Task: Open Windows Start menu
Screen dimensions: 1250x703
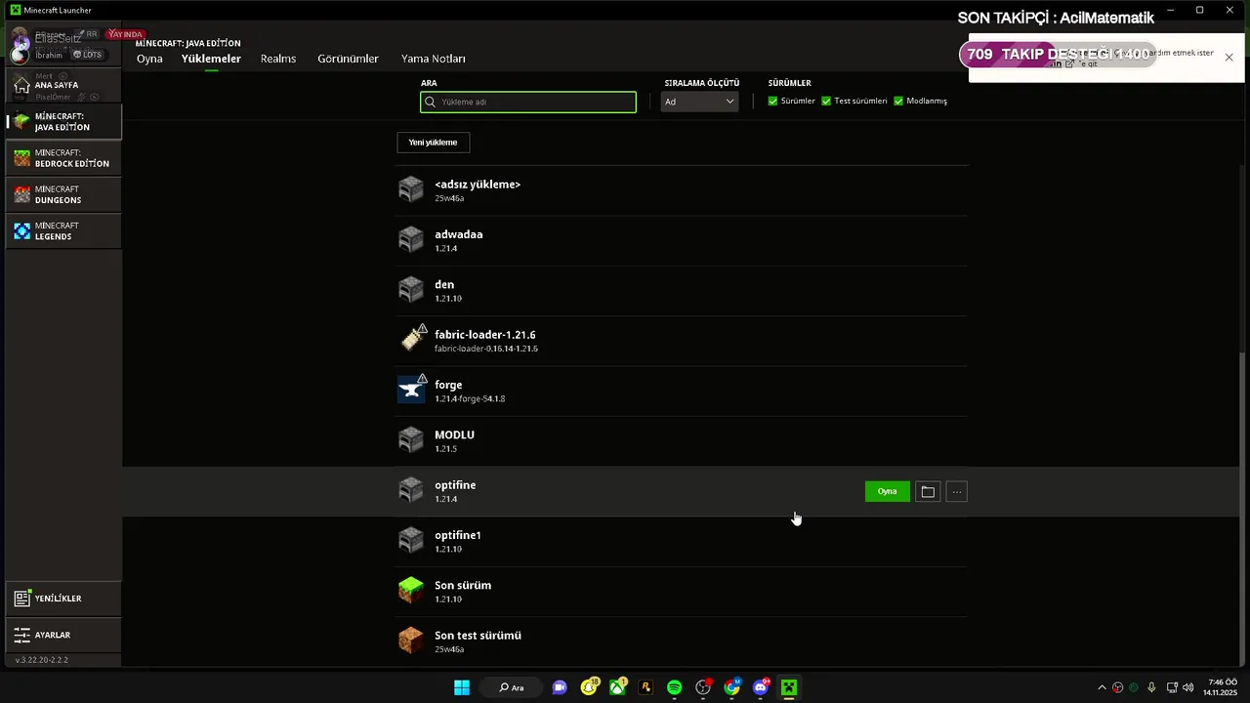Action: pyautogui.click(x=462, y=687)
